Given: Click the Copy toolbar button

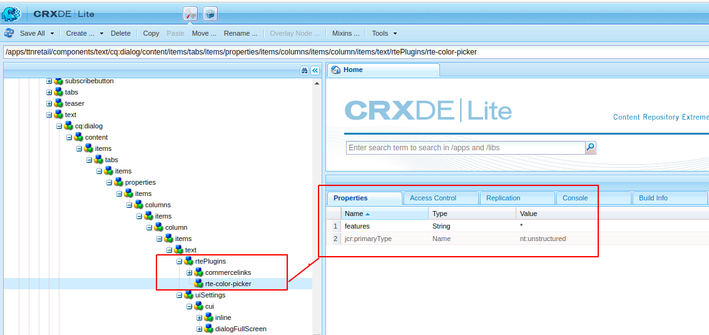Looking at the screenshot, I should tap(151, 33).
